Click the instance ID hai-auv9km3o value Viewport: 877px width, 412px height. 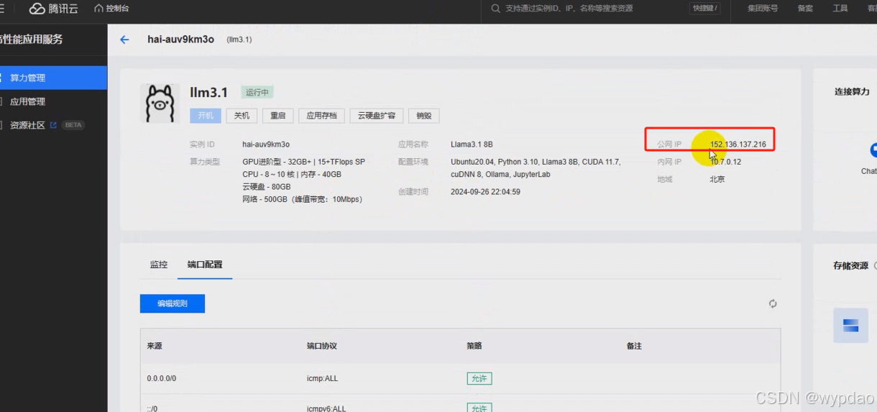(266, 145)
